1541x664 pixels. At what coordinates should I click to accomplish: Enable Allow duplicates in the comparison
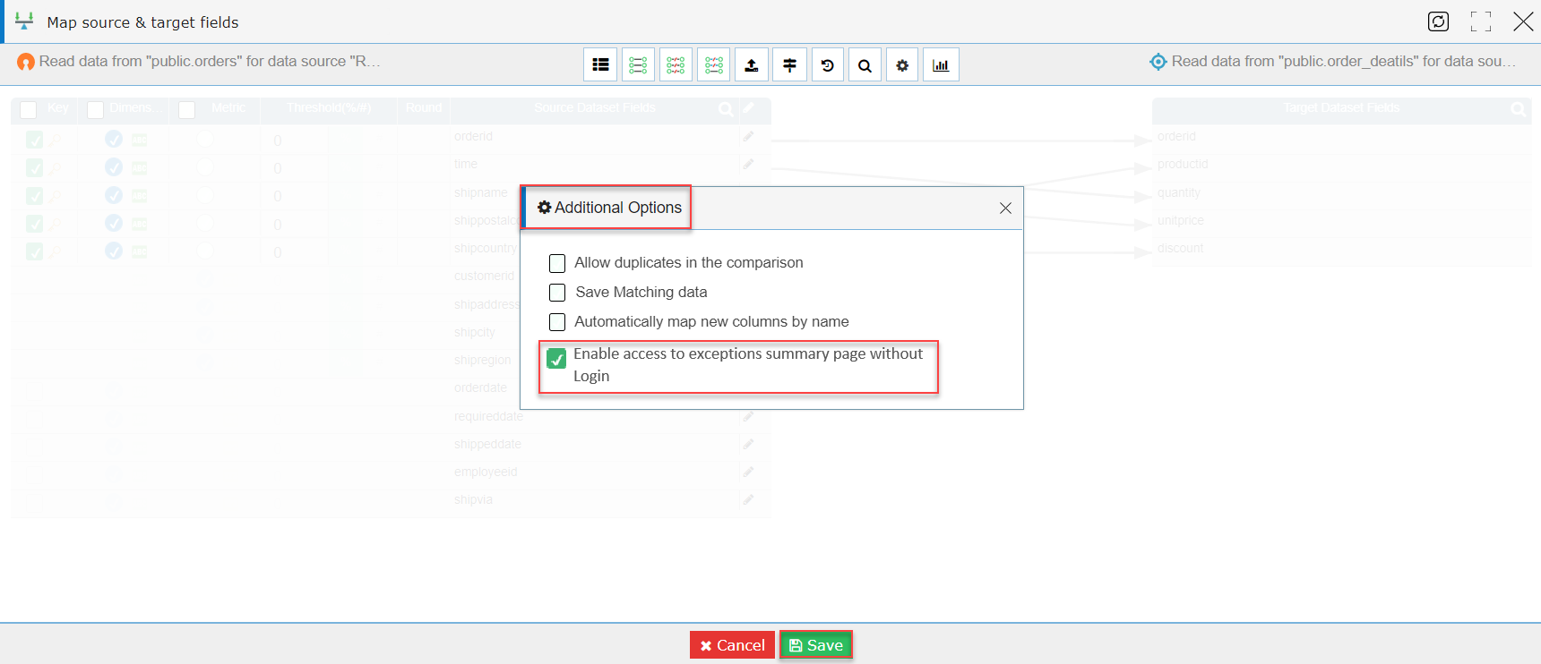(557, 263)
